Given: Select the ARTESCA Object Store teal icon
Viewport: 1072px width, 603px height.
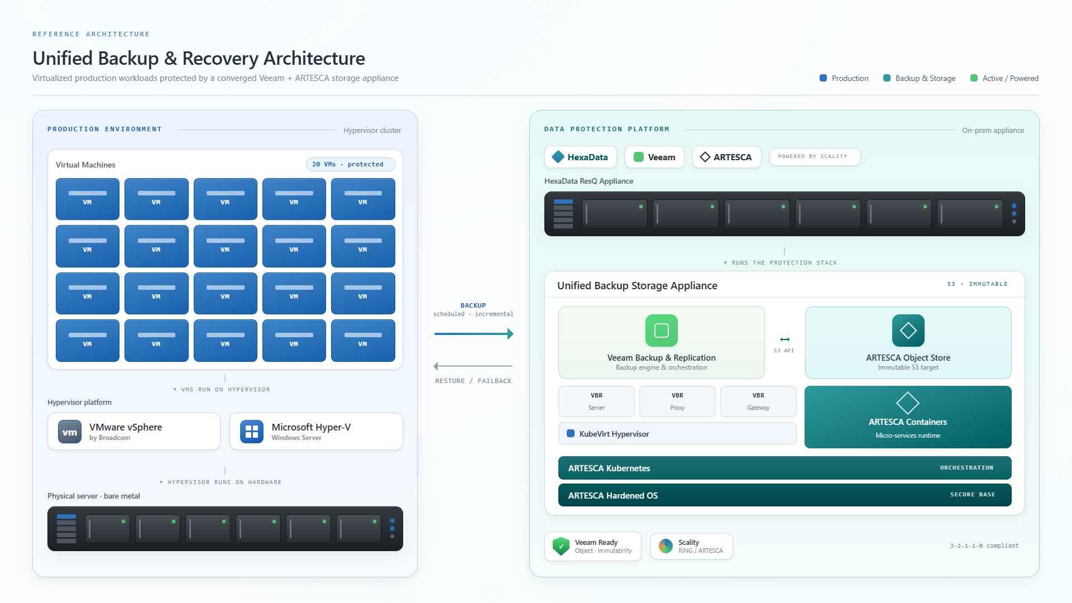Looking at the screenshot, I should click(908, 331).
